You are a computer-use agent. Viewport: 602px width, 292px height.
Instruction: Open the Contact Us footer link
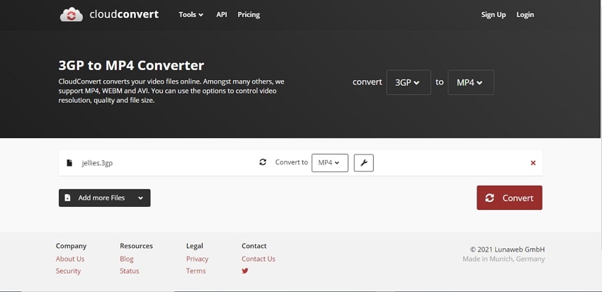(259, 259)
